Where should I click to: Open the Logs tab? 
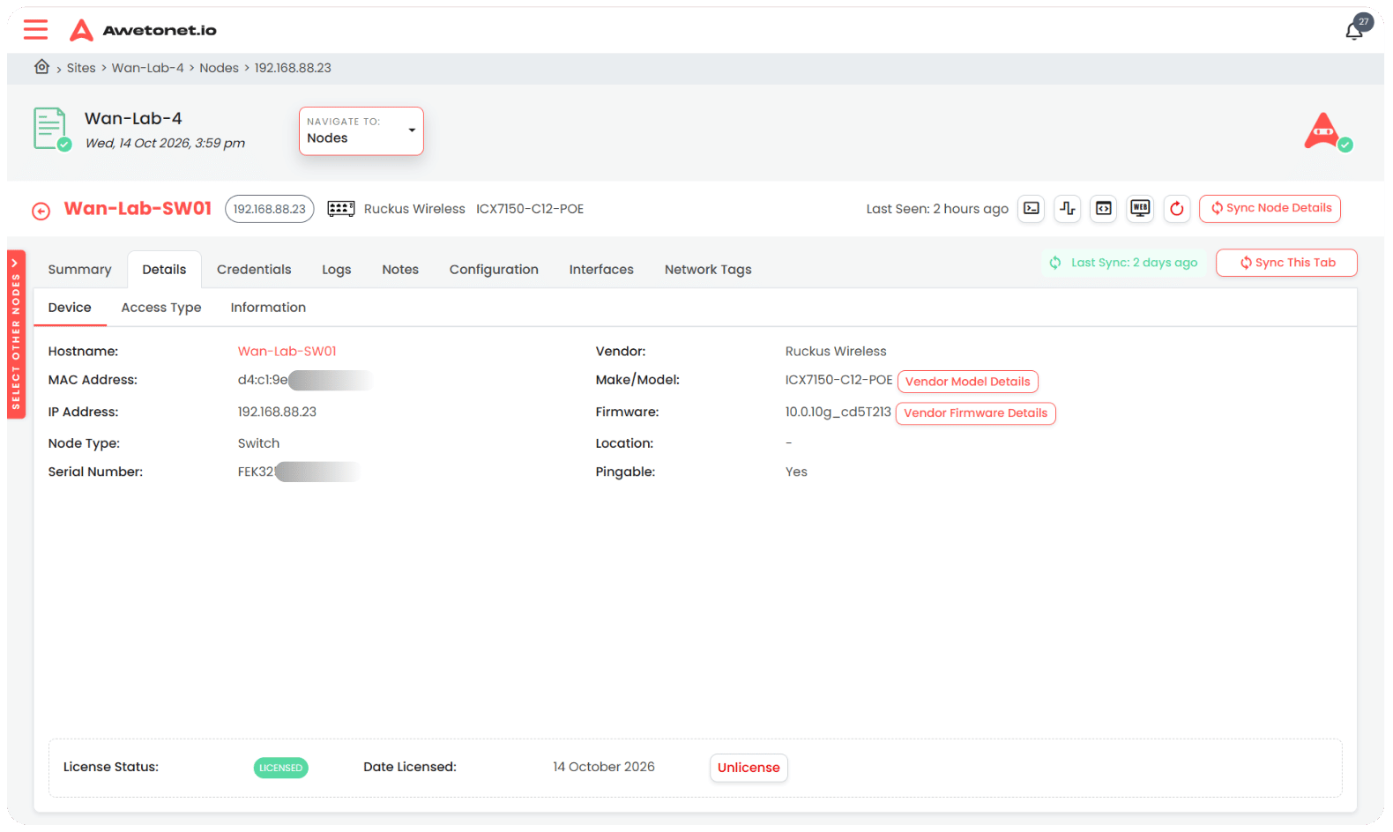pyautogui.click(x=337, y=270)
